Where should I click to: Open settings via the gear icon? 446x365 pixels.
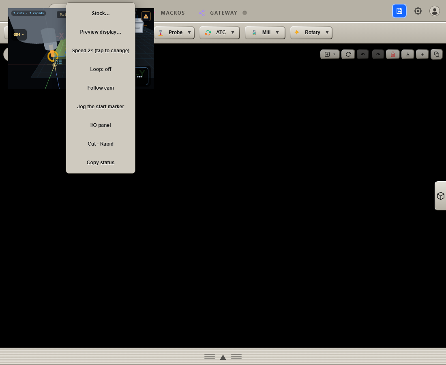tap(418, 11)
